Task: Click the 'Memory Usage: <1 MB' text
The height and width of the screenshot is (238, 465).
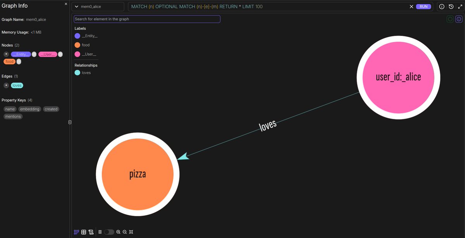Action: pos(21,32)
